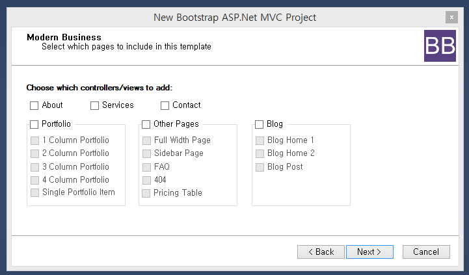Screen dimensions: 469x275
Task: Check the Contact page option
Action: click(x=165, y=106)
